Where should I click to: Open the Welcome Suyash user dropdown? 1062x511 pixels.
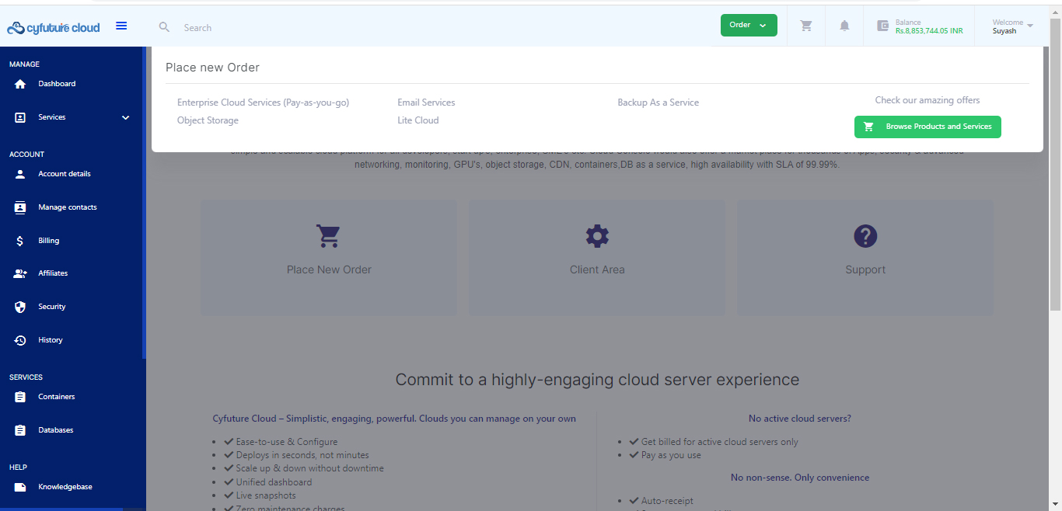pos(1013,26)
